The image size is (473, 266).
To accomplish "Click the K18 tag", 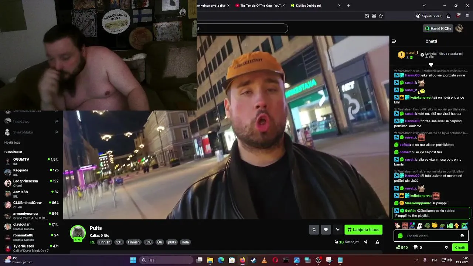I will (x=148, y=242).
